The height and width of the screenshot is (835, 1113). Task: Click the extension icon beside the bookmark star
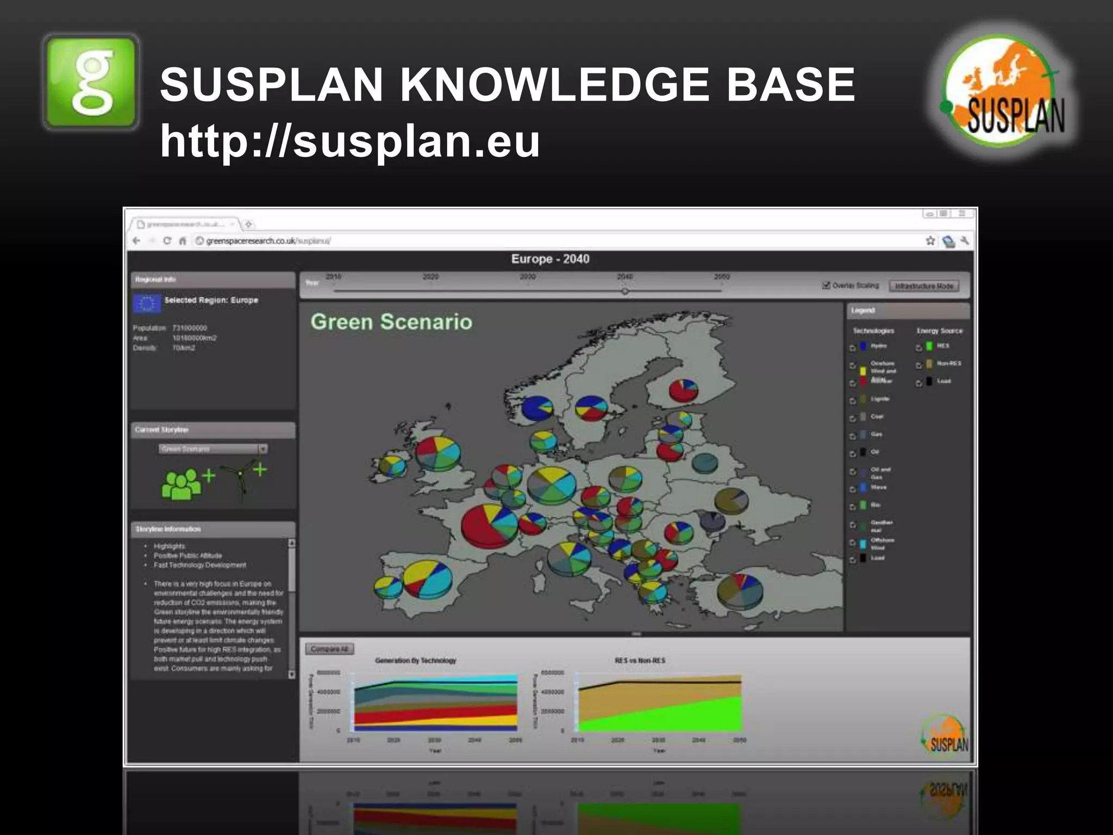(948, 241)
